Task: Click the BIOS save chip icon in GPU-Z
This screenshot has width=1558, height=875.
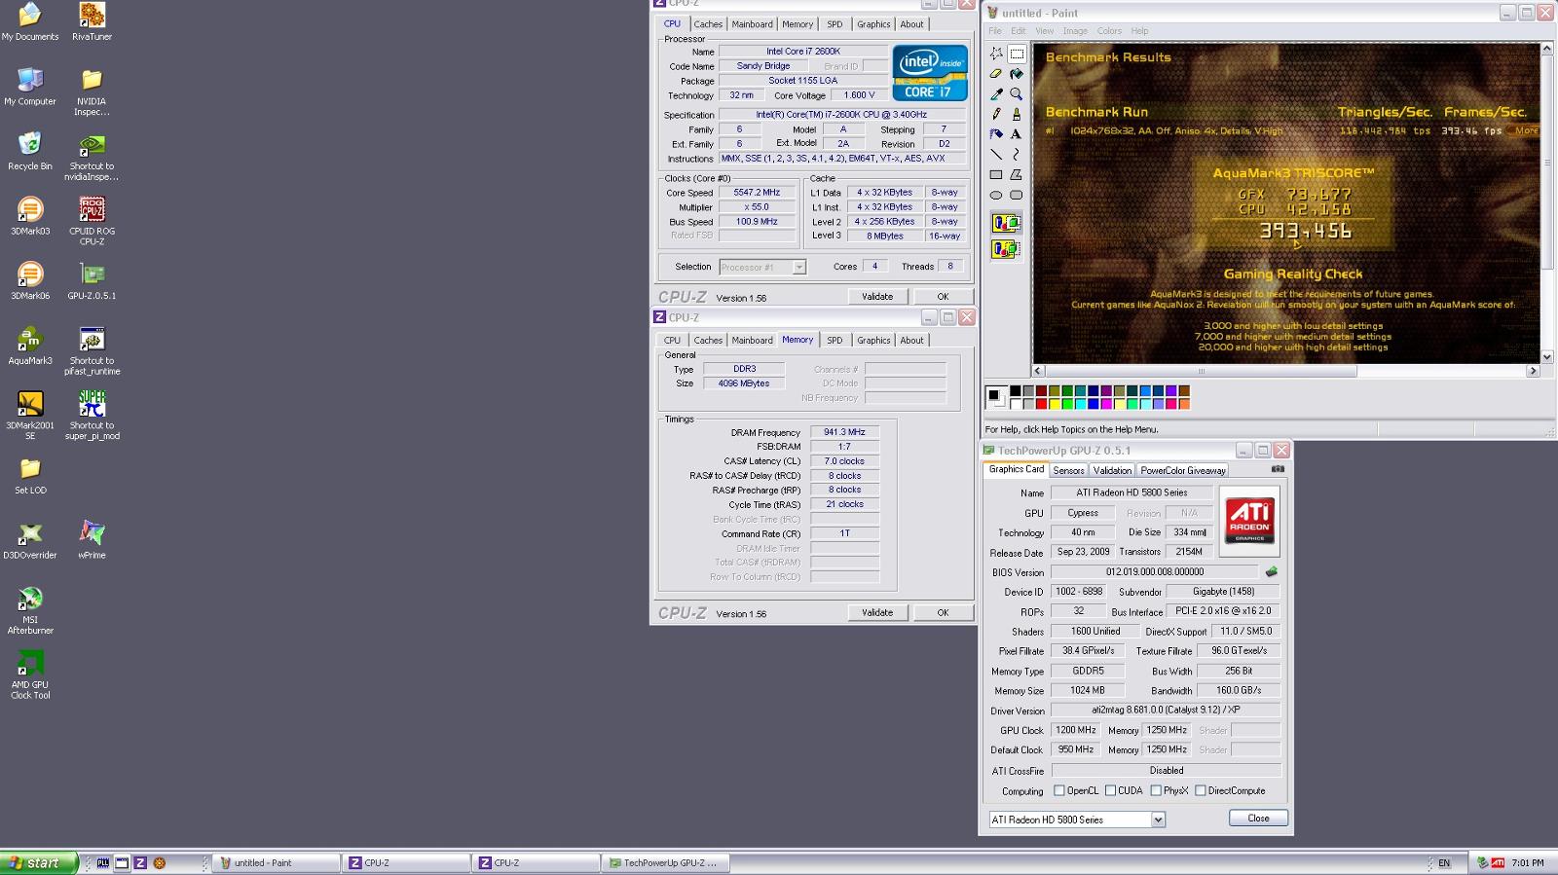Action: 1271,572
